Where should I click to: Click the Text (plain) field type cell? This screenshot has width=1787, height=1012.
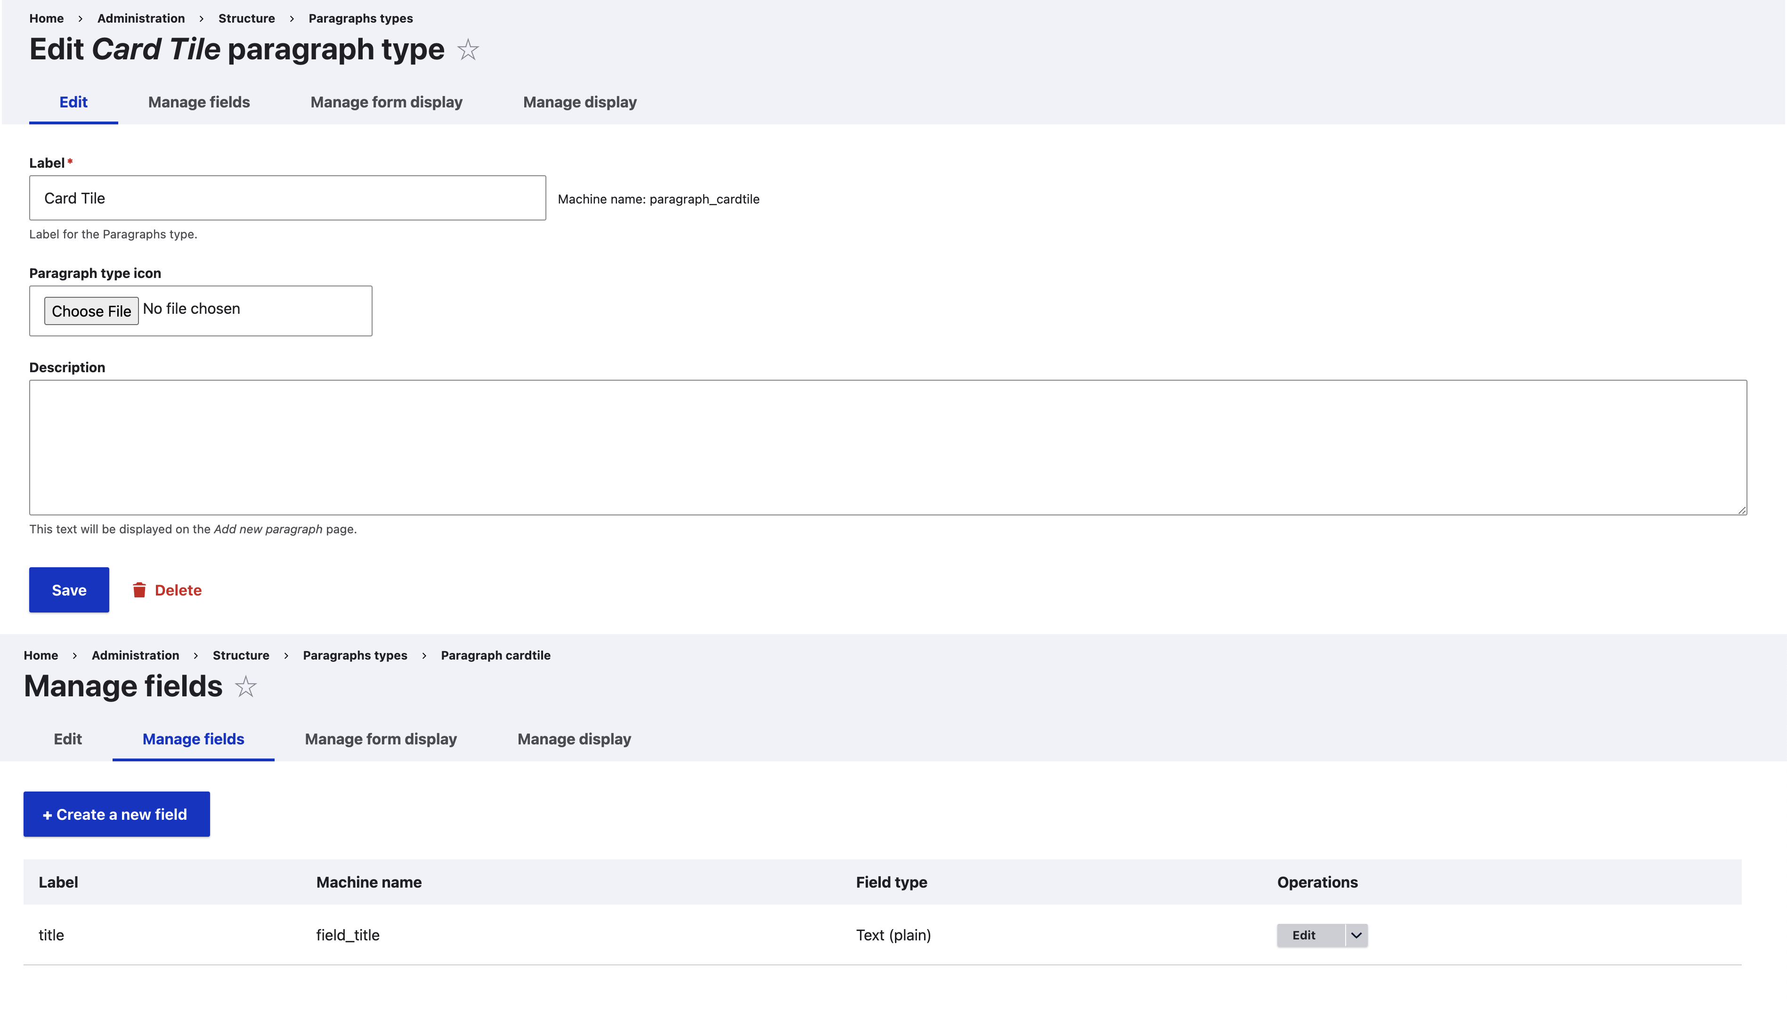893,935
